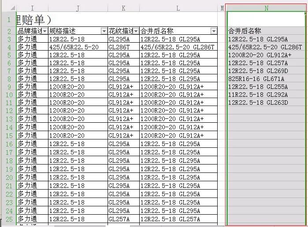The width and height of the screenshot is (308, 227).
Task: Click row 3 cell 多力通
Action: [32, 39]
